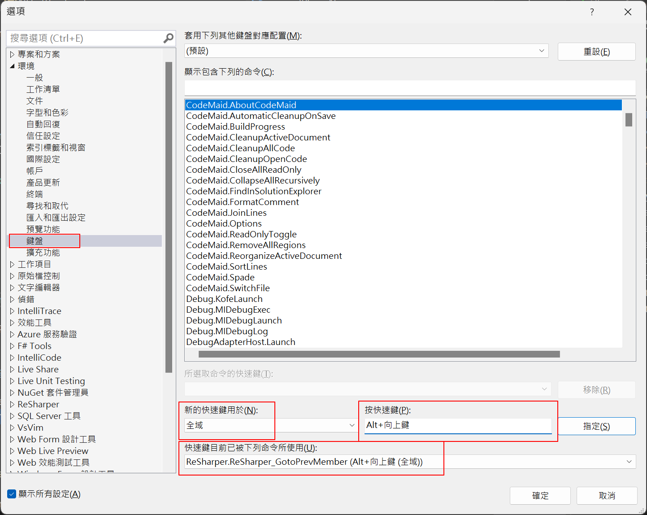Image resolution: width=647 pixels, height=515 pixels.
Task: Select the 帳戶 tree item
Action: [35, 171]
